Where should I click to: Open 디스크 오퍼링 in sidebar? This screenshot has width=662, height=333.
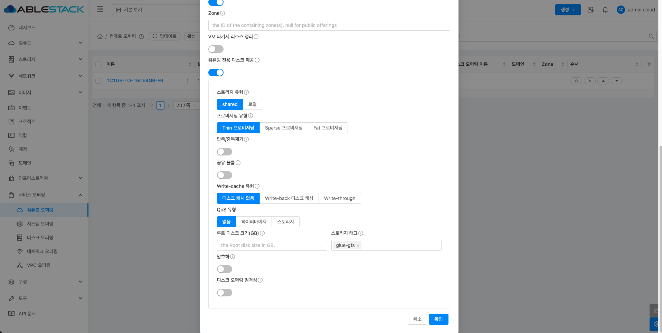coord(44,238)
